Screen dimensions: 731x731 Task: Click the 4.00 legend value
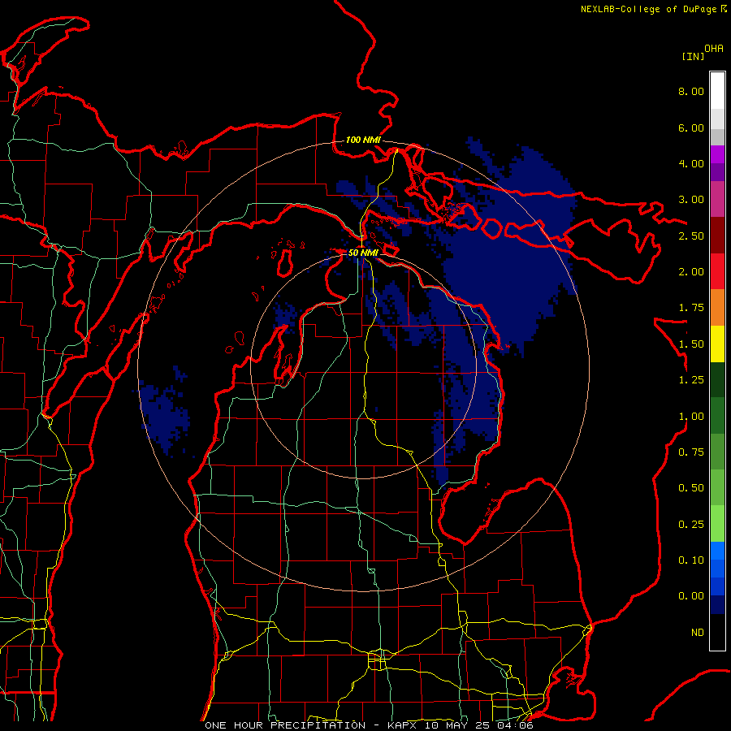pos(691,163)
